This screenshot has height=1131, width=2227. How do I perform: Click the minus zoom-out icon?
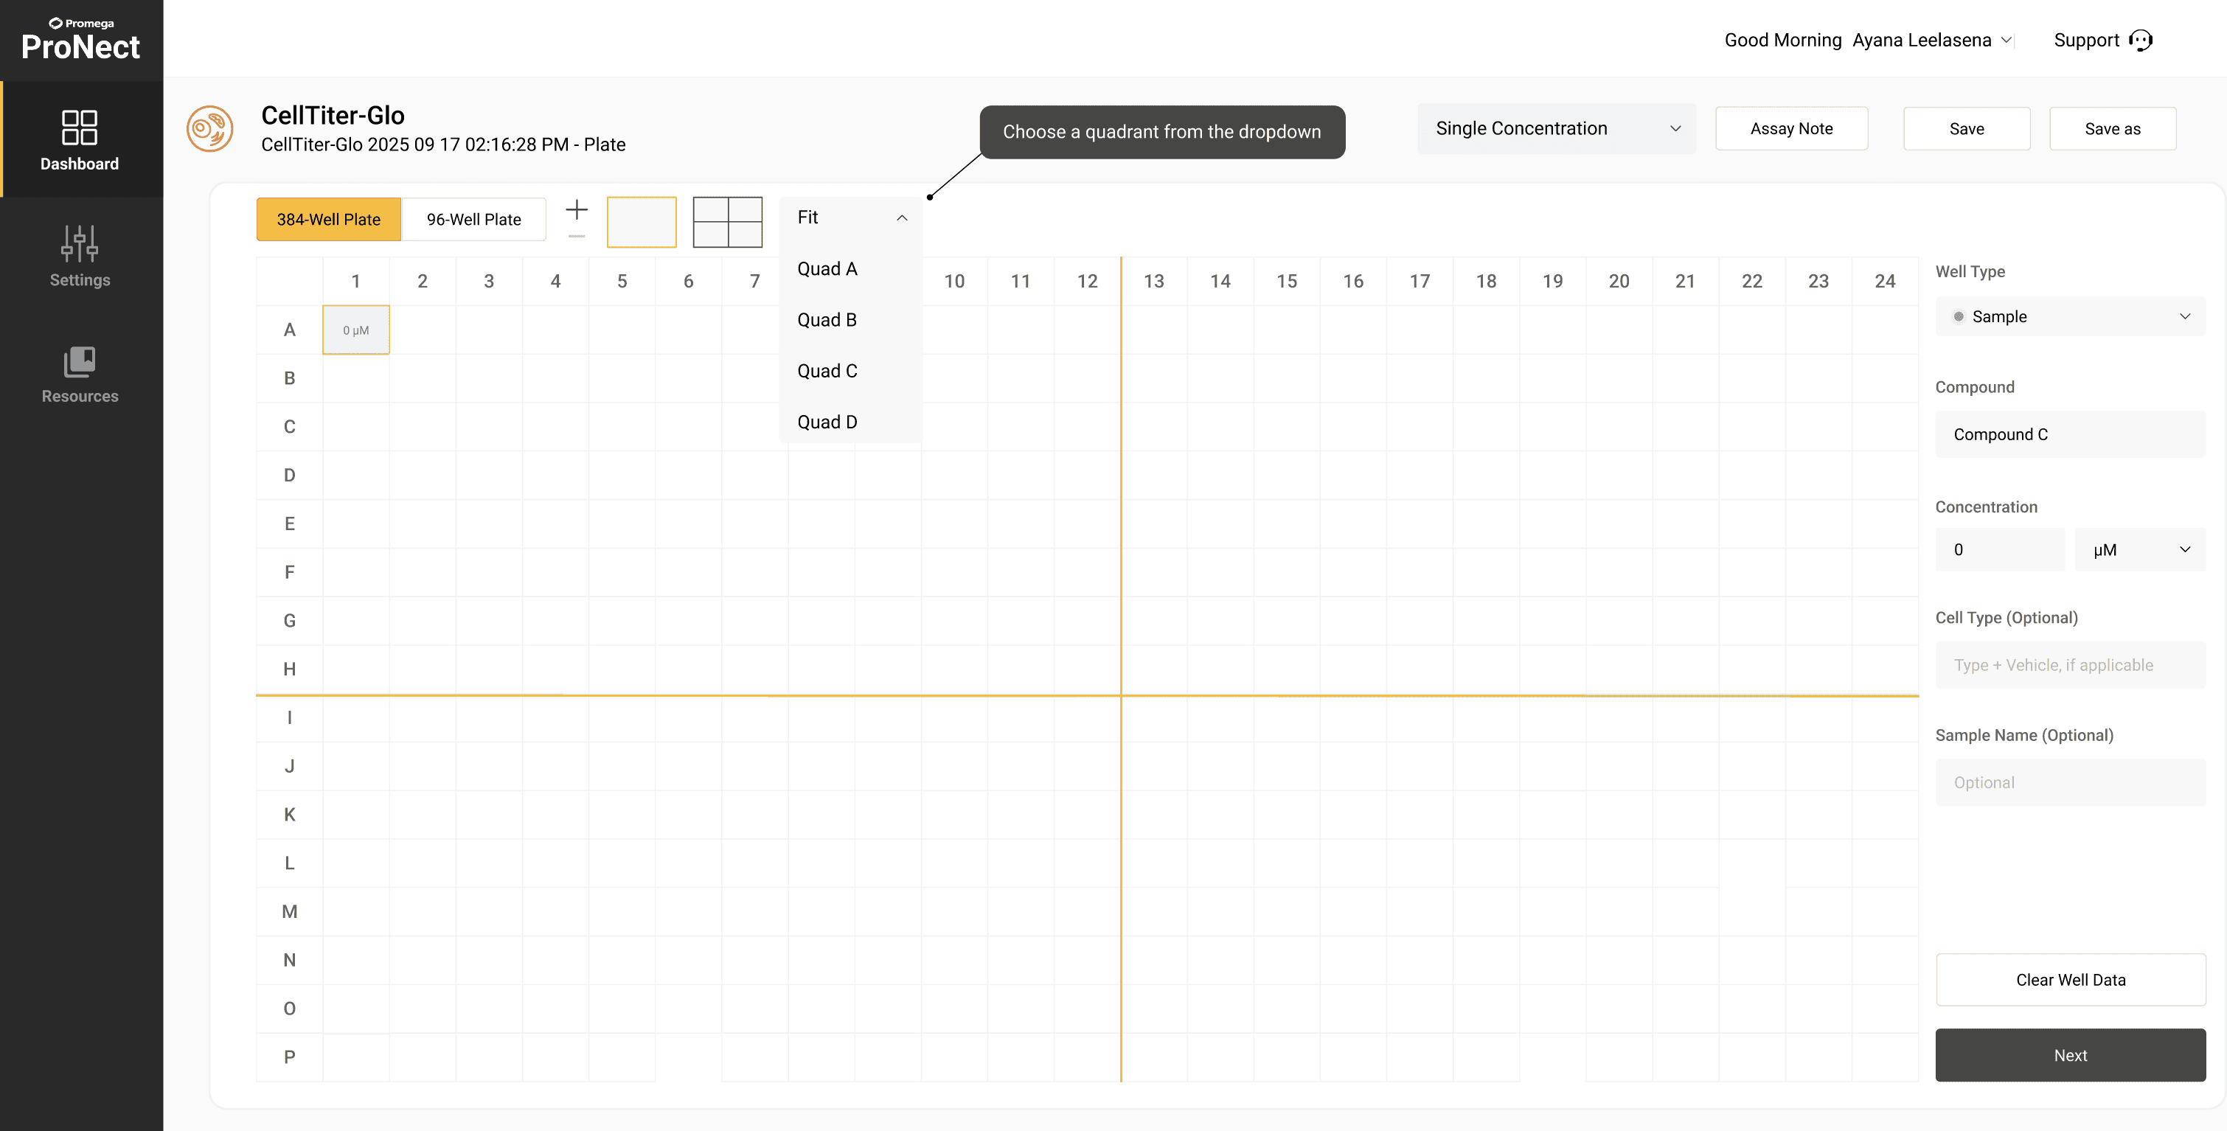pyautogui.click(x=577, y=236)
